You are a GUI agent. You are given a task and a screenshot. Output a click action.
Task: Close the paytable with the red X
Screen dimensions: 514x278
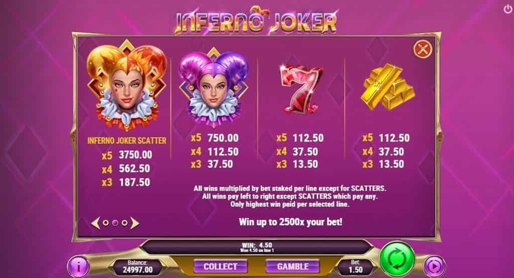pos(423,49)
